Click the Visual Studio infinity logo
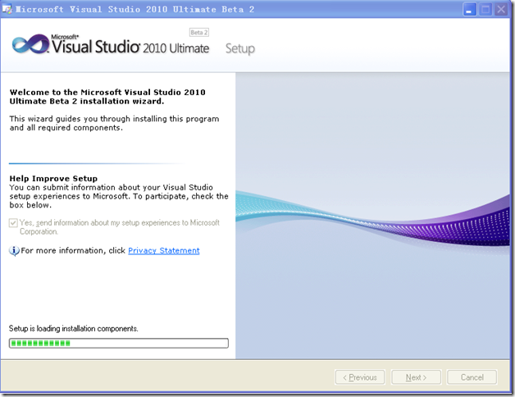Viewport: 515px width, 397px height. (x=30, y=44)
